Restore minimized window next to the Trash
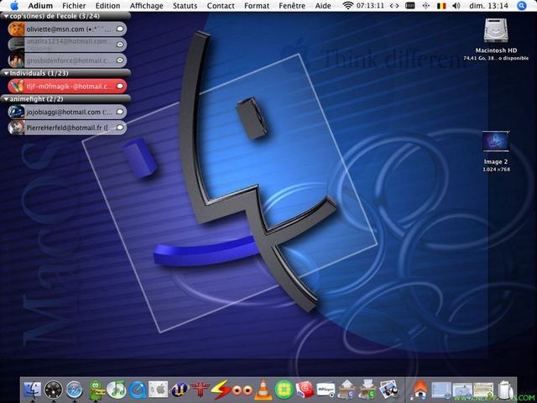 pos(483,390)
